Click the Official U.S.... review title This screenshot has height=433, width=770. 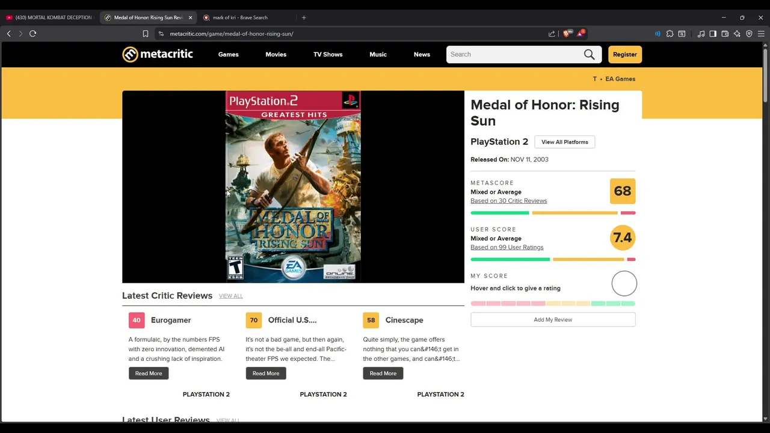click(x=292, y=320)
